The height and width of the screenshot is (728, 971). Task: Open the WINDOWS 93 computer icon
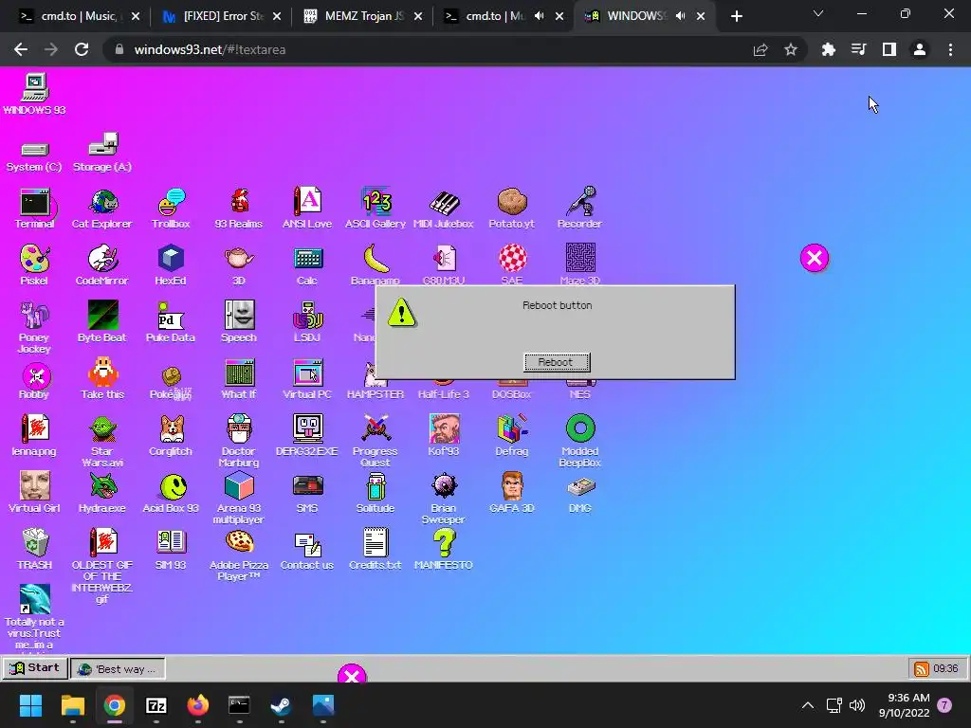pyautogui.click(x=35, y=87)
